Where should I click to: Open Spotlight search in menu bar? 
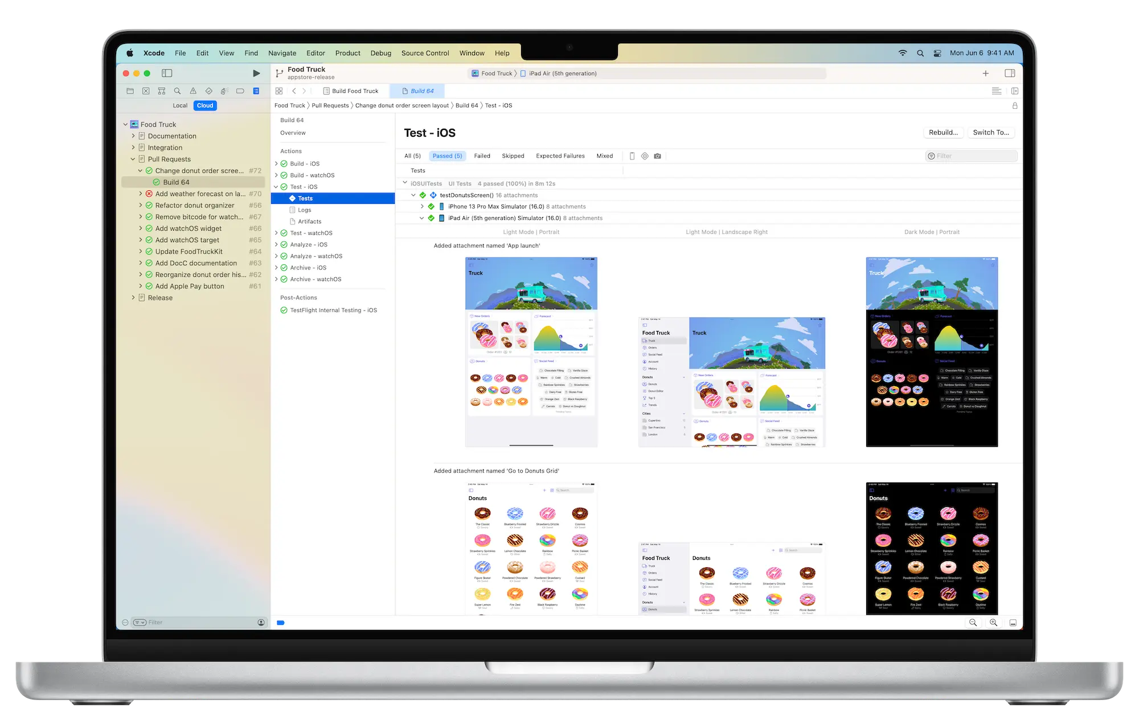[920, 53]
